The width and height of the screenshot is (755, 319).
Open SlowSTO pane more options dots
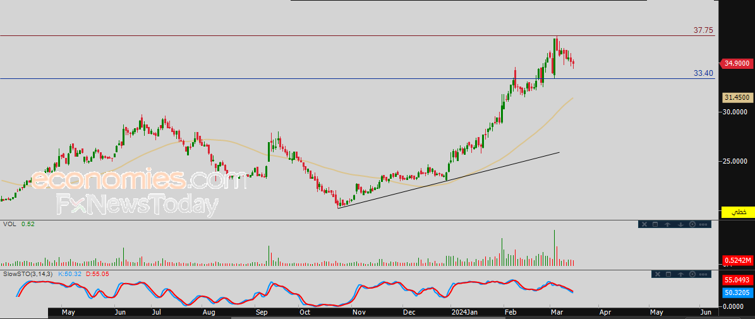click(x=703, y=274)
